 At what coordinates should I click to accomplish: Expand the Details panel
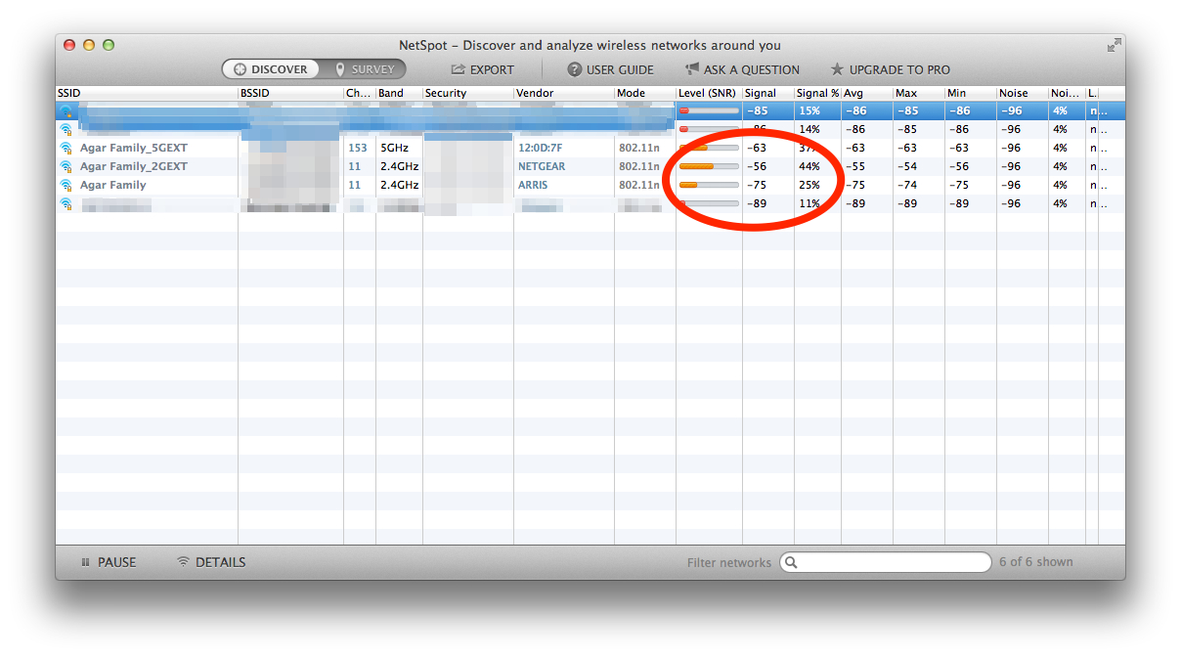[x=211, y=562]
